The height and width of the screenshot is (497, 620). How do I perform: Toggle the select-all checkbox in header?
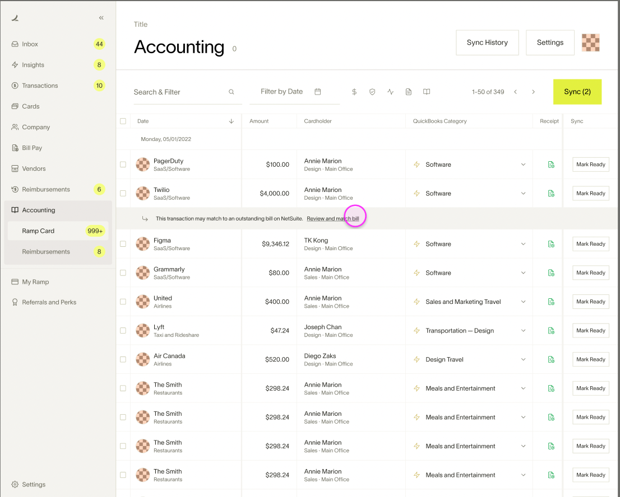pyautogui.click(x=123, y=121)
